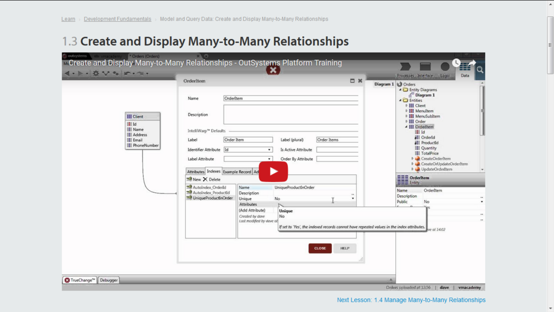The image size is (554, 312).
Task: Expand the MenuSubItem entity
Action: (x=406, y=116)
